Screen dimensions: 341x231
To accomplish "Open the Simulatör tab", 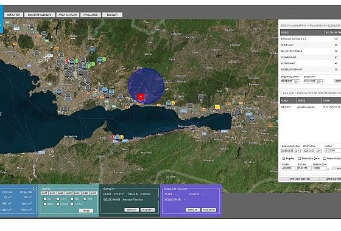I will click(x=13, y=15).
